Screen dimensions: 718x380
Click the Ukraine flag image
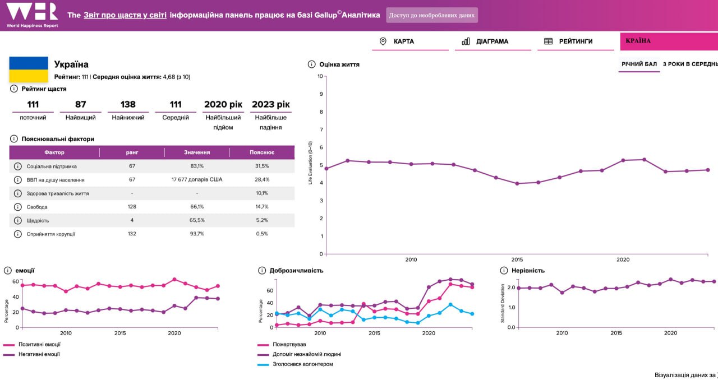pyautogui.click(x=29, y=69)
